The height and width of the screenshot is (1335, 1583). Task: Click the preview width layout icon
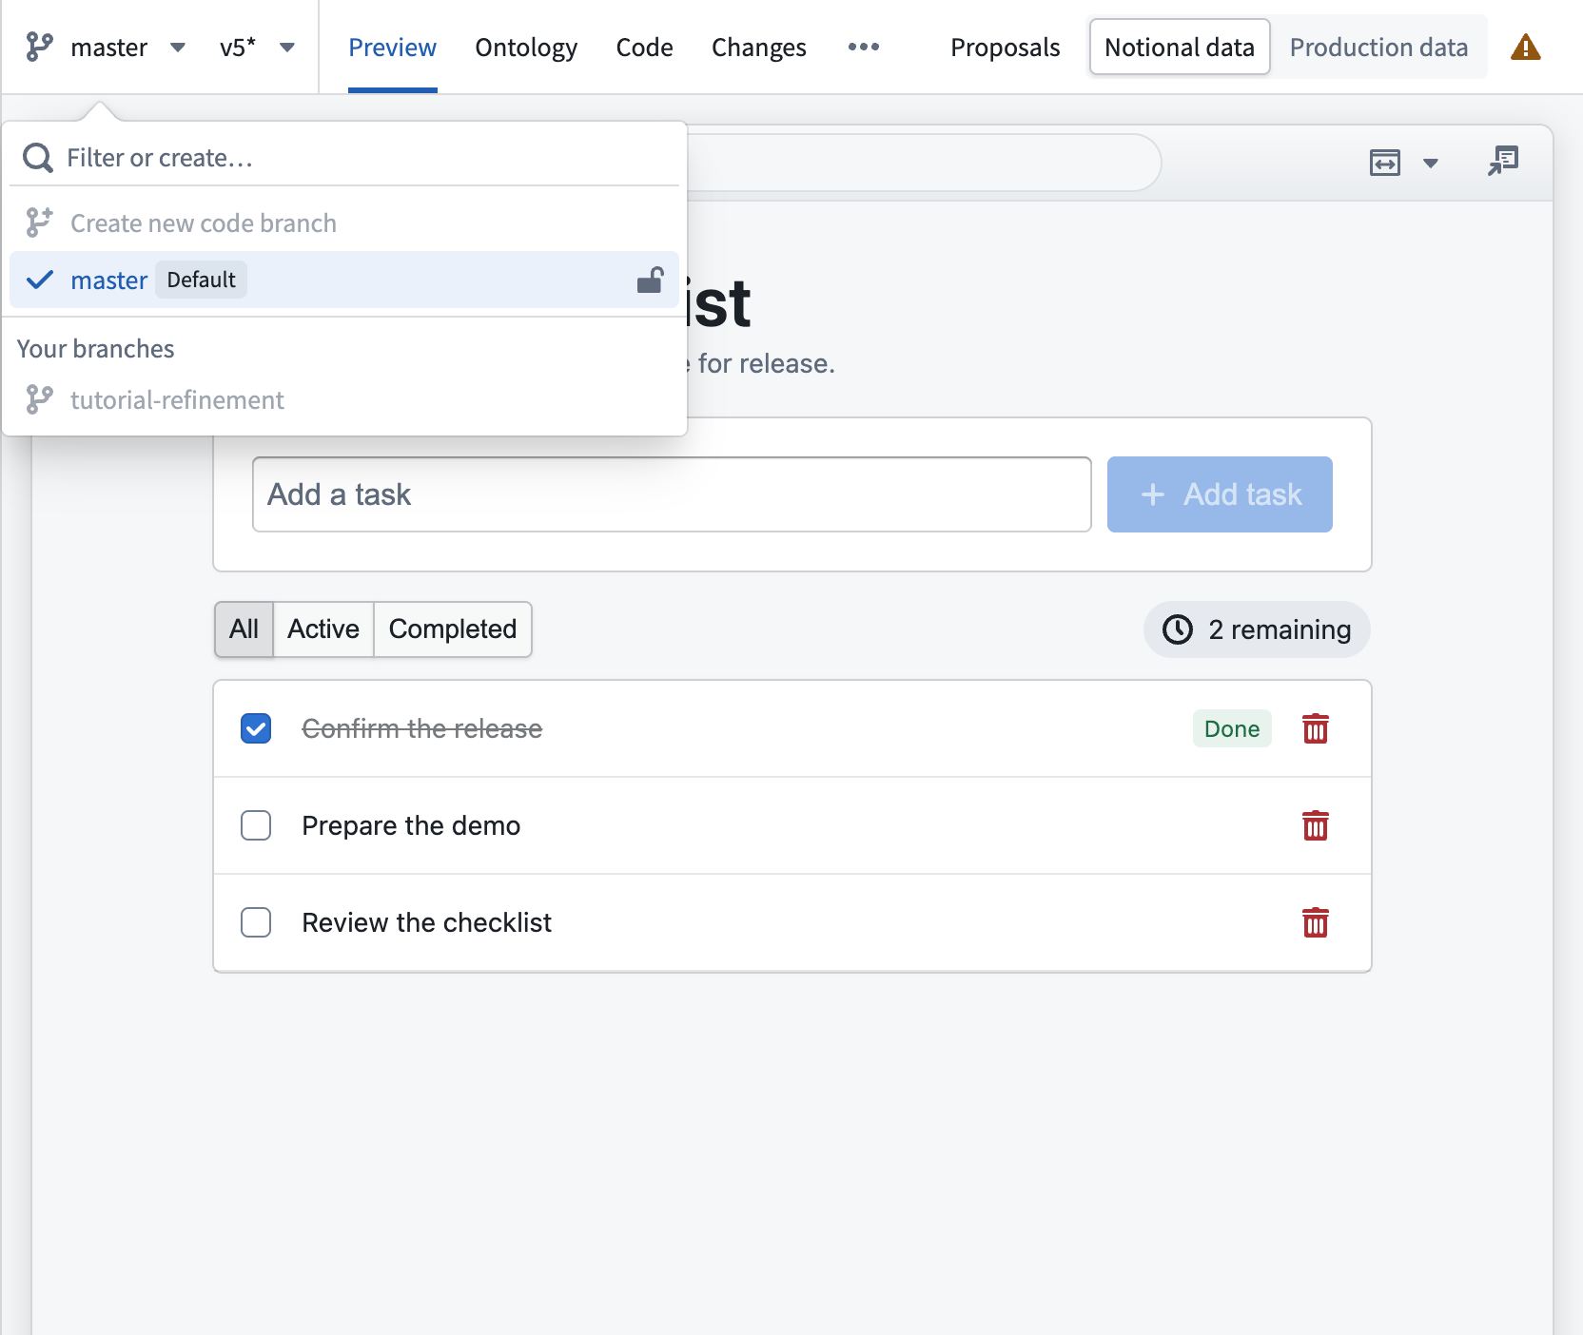[1385, 163]
